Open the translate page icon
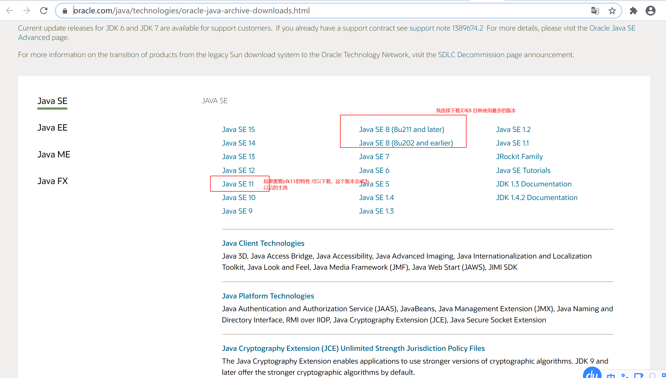The image size is (666, 378). coord(595,11)
